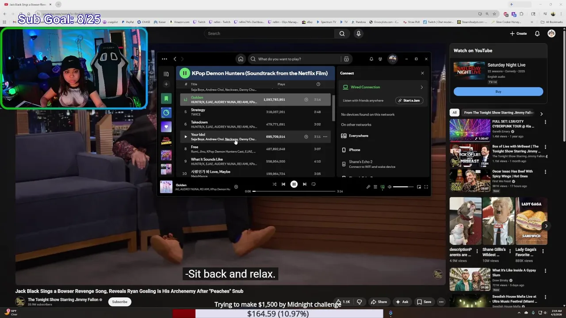This screenshot has width=566, height=318.
Task: Expand filter chips right arrow
Action: tap(541, 114)
